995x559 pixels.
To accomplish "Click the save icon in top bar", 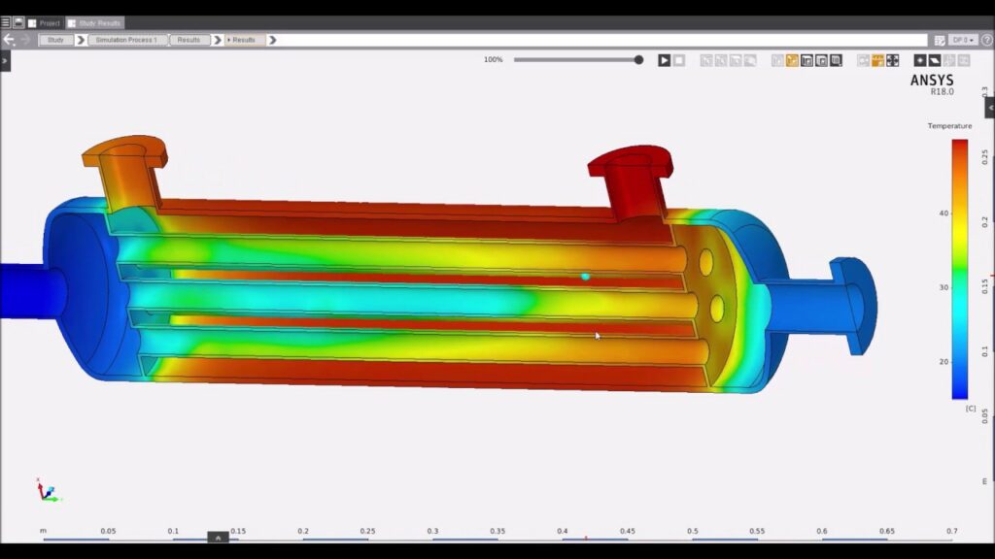I will click(x=18, y=22).
